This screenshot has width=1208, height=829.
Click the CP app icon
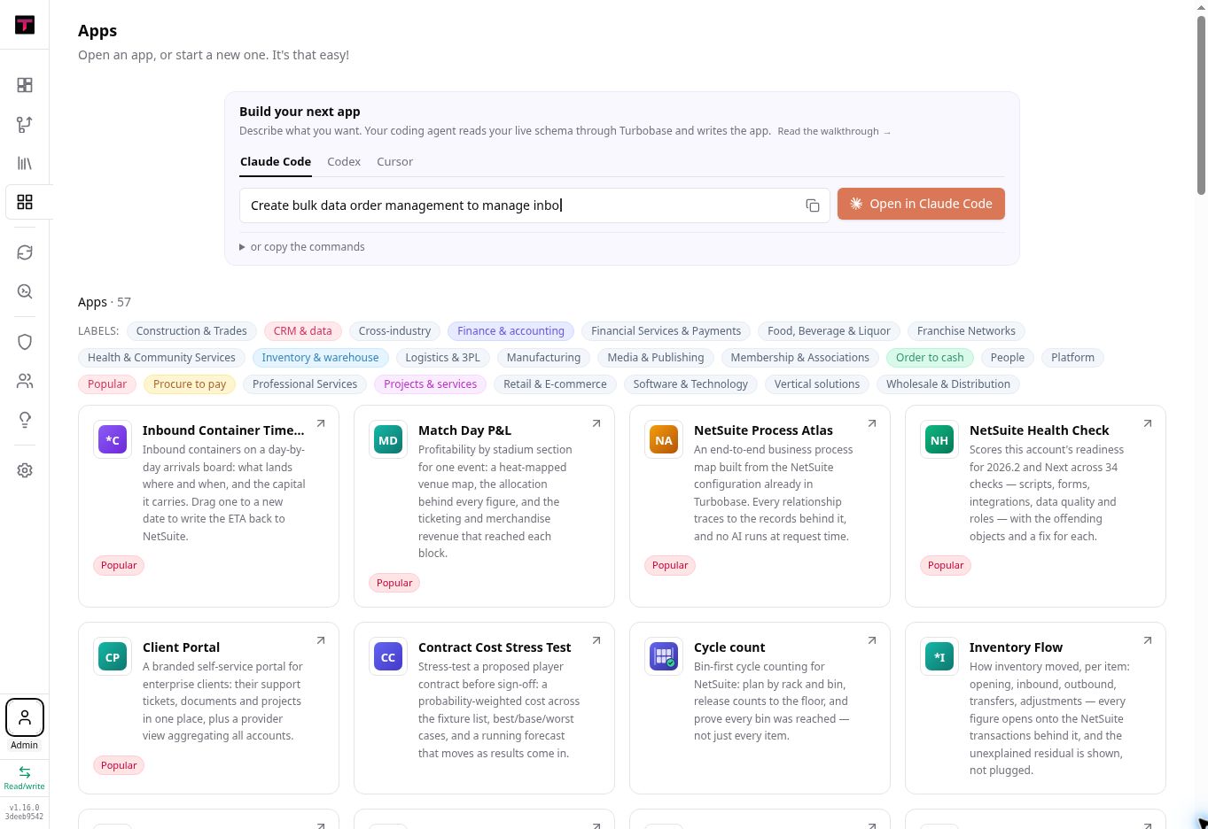coord(113,656)
